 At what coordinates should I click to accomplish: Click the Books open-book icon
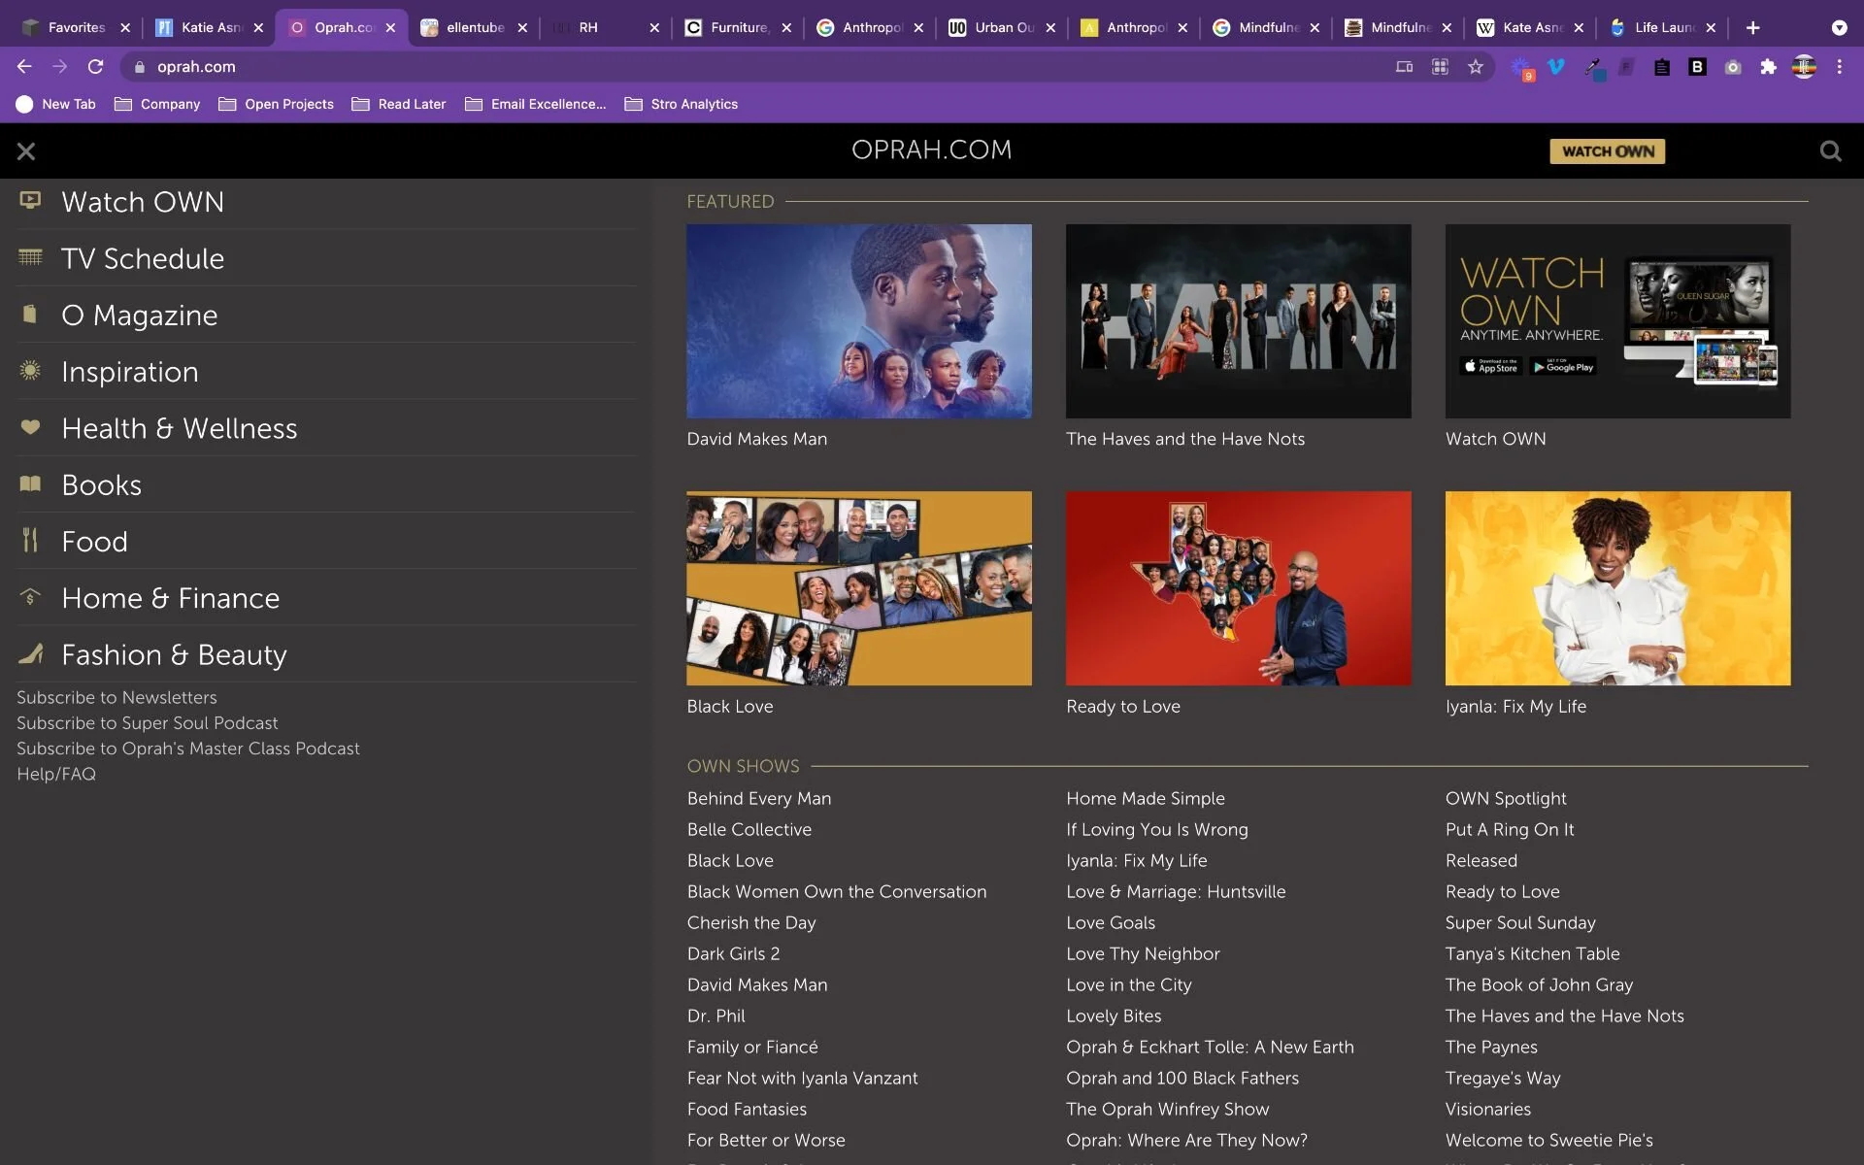pos(30,483)
